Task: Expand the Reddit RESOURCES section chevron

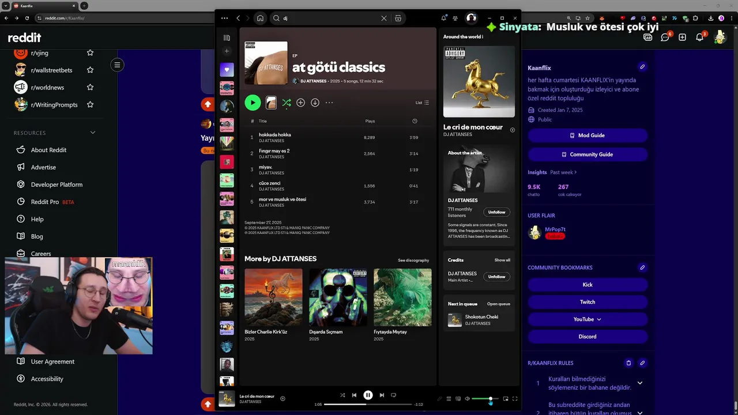Action: (93, 133)
